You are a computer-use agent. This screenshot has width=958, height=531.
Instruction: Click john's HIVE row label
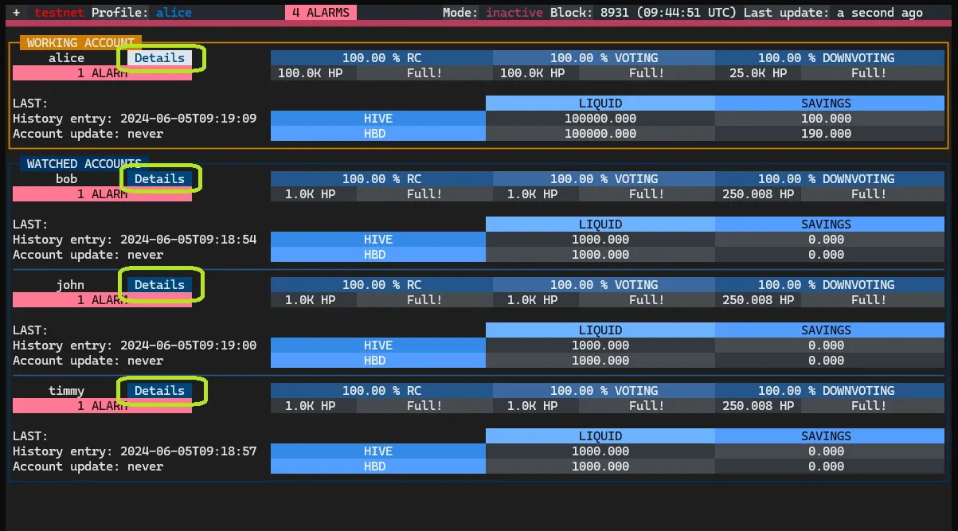378,346
